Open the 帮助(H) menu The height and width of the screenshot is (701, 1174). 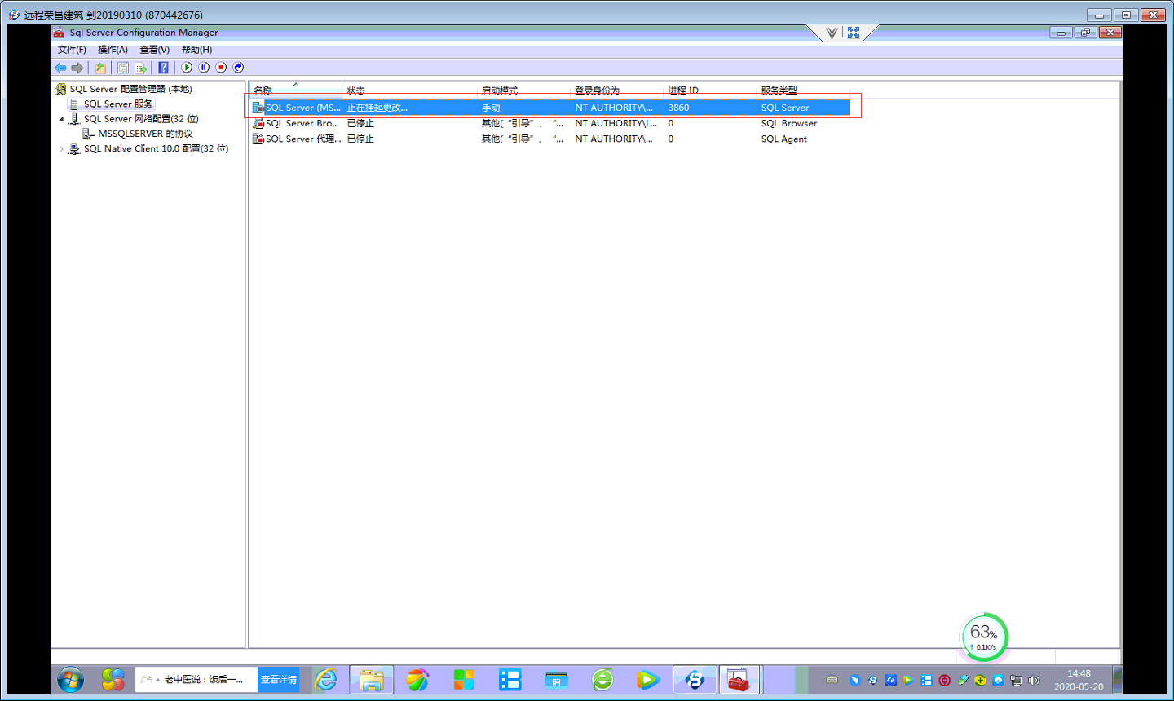[196, 50]
